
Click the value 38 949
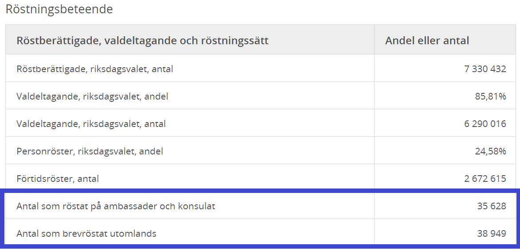(x=492, y=234)
